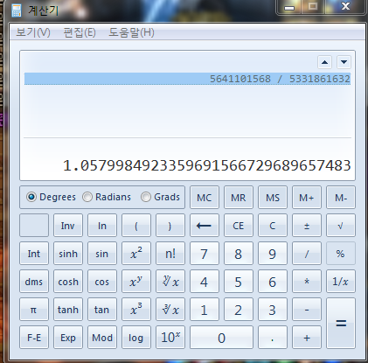Open the 도움말(H) menu
Viewport: 368px width, 363px height.
pyautogui.click(x=131, y=32)
